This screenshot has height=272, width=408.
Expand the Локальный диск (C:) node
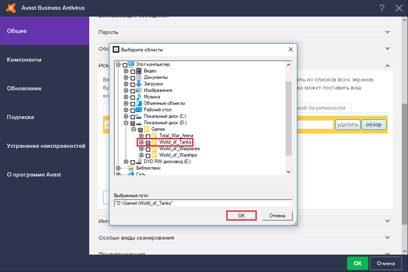tap(126, 116)
